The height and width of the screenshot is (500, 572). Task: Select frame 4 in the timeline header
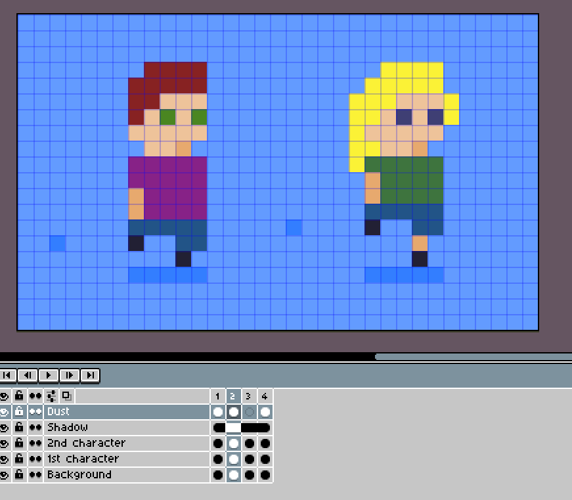click(265, 396)
